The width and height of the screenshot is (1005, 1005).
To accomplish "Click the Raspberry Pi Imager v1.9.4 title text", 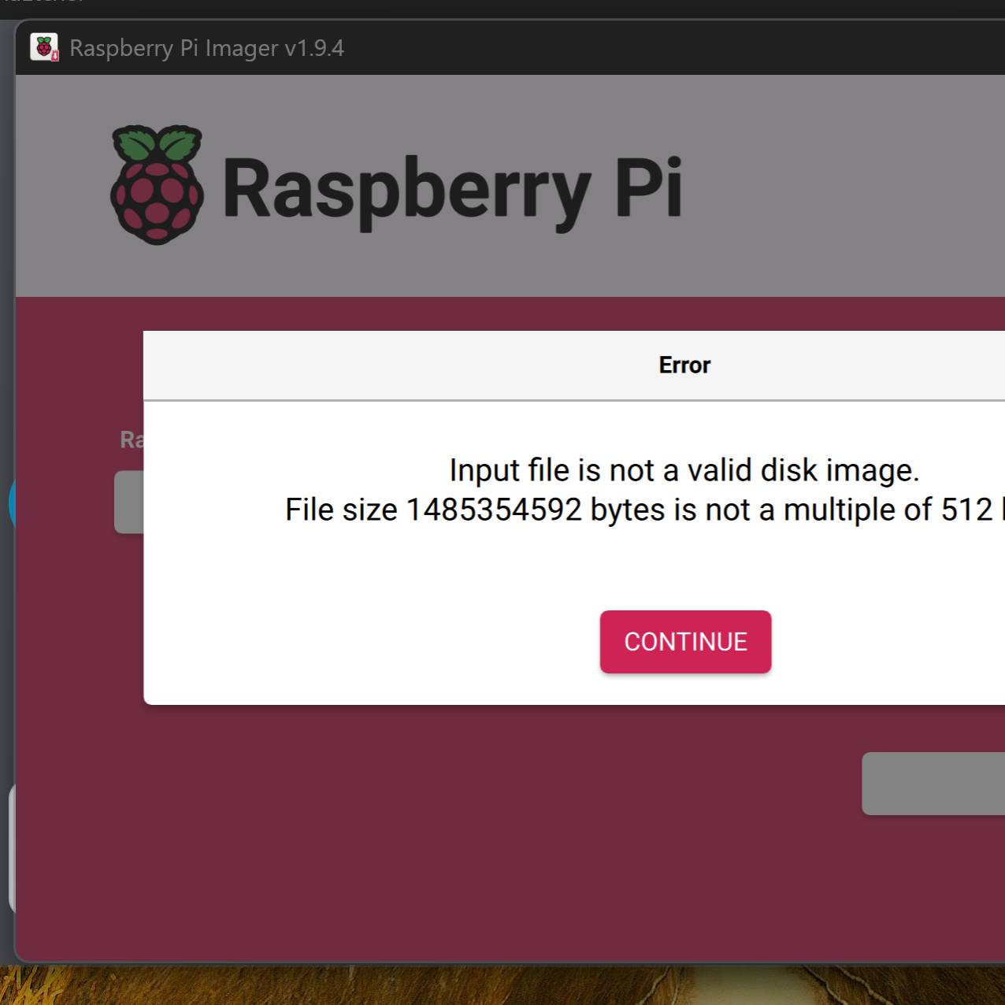I will [x=206, y=48].
